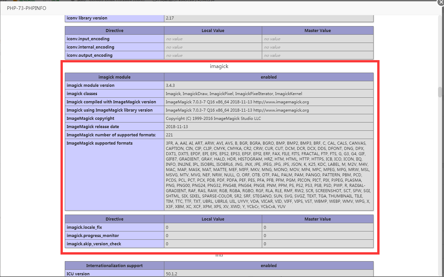Click the Internationalization support header cell
Image resolution: width=444 pixels, height=277 pixels.
coord(114,266)
